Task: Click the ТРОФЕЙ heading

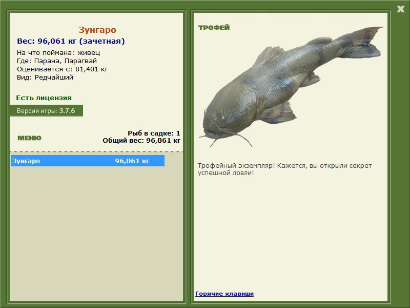Action: tap(214, 28)
